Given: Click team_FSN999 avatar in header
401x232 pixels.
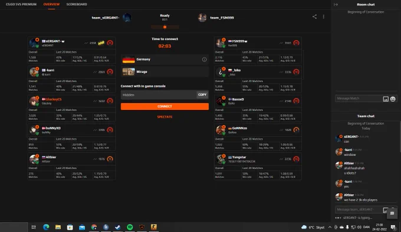Looking at the screenshot, I should [x=202, y=18].
